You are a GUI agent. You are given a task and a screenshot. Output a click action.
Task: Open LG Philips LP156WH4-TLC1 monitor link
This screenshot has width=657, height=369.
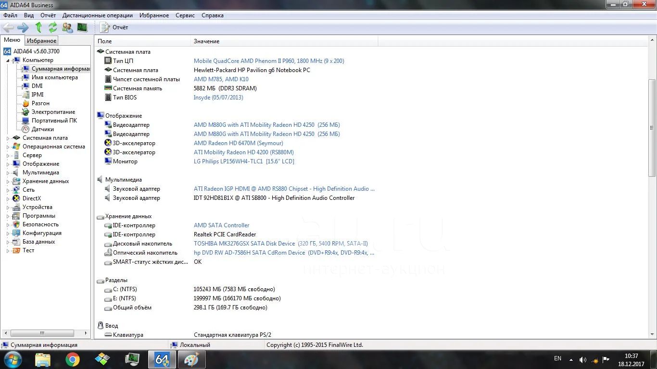244,161
